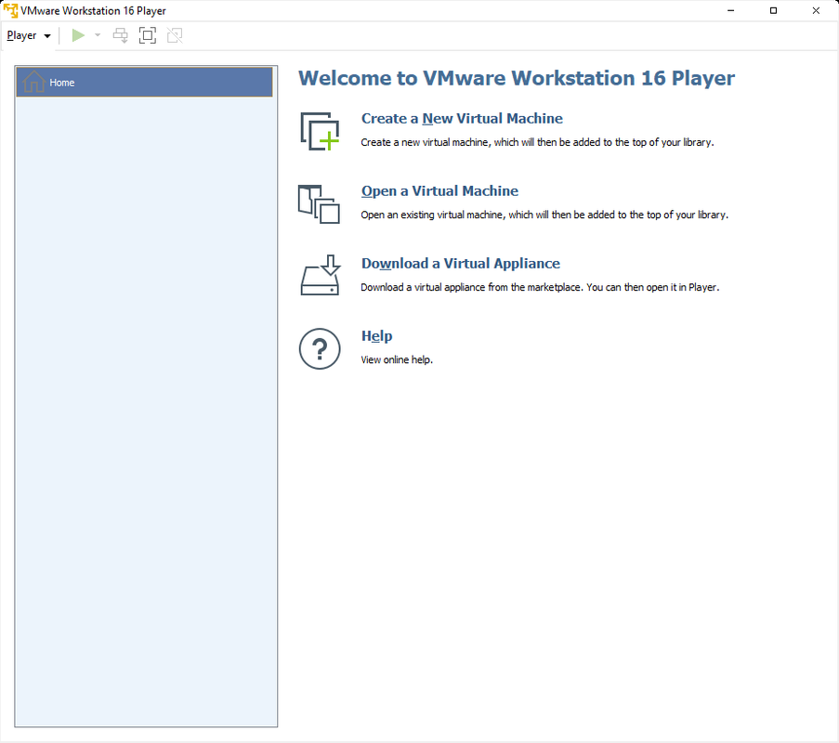
Task: Enter full screen mode icon
Action: pos(148,36)
